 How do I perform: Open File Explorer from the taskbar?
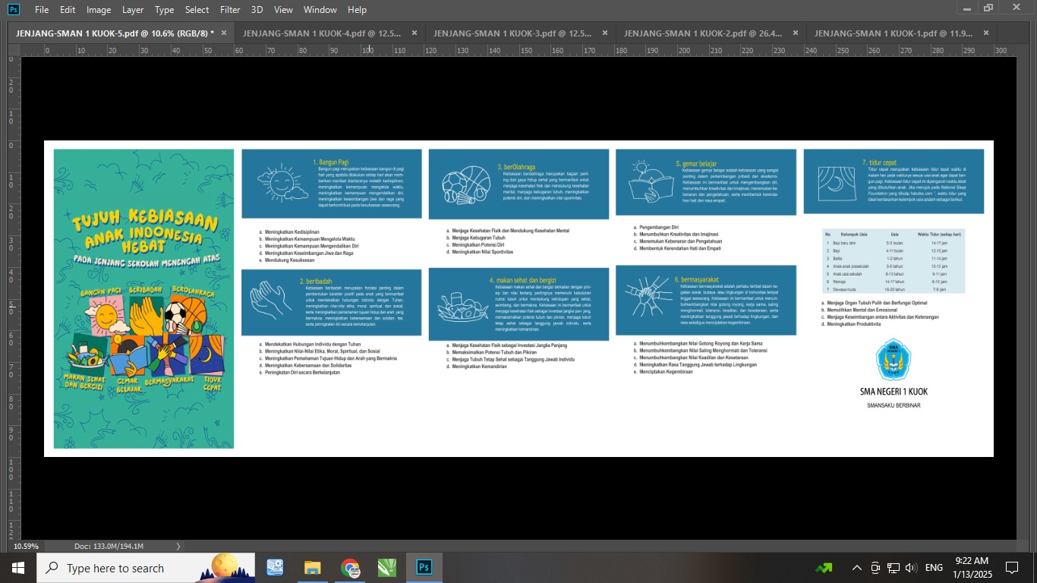pyautogui.click(x=312, y=568)
